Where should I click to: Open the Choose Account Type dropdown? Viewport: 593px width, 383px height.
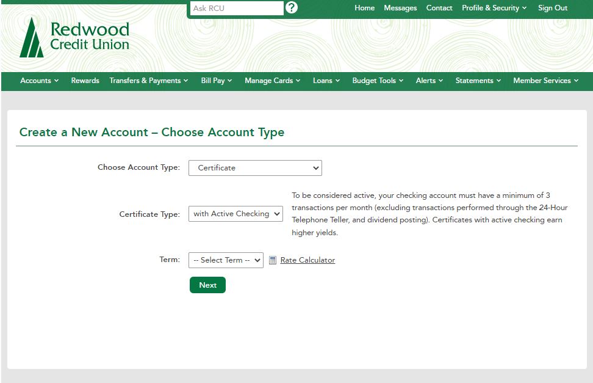[255, 168]
